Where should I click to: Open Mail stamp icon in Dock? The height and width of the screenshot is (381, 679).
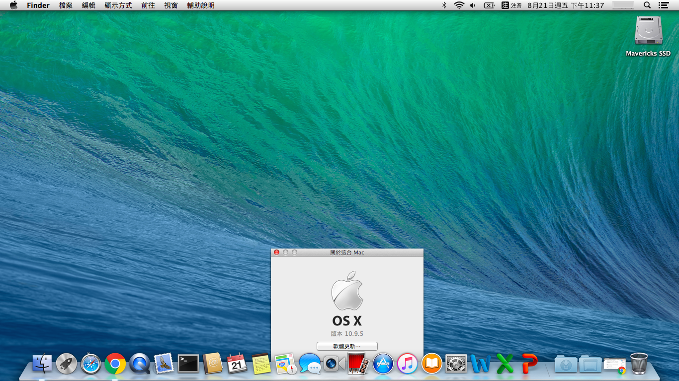(x=164, y=364)
